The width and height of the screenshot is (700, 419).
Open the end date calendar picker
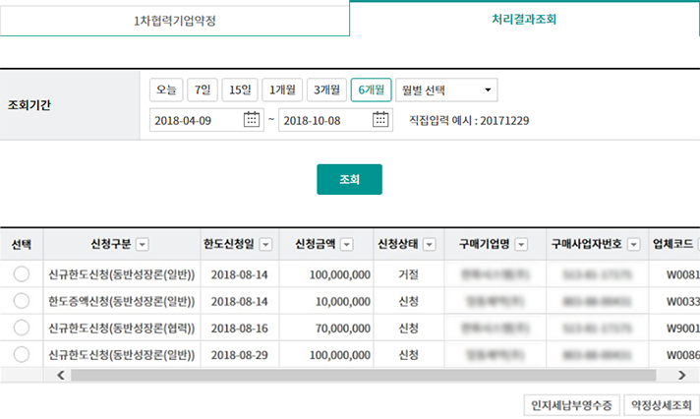coord(381,120)
